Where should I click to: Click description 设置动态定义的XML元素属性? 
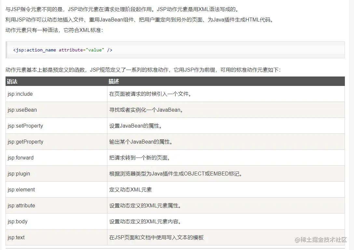[145, 205]
